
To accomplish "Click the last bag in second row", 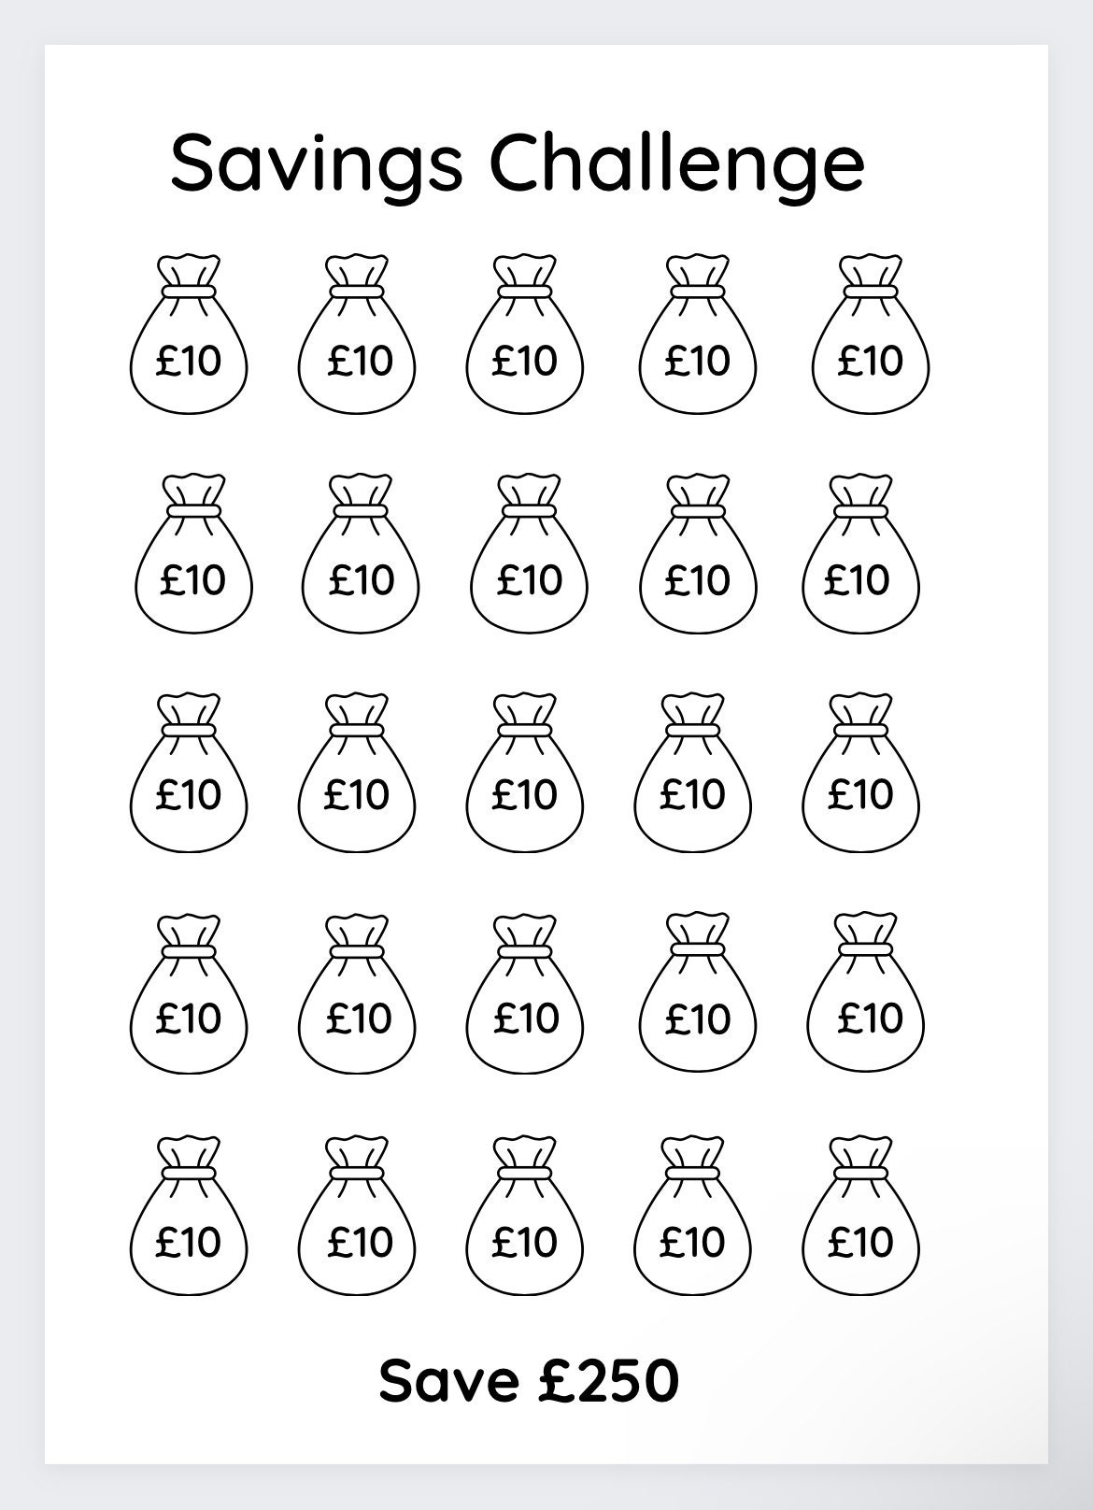I will (x=861, y=554).
